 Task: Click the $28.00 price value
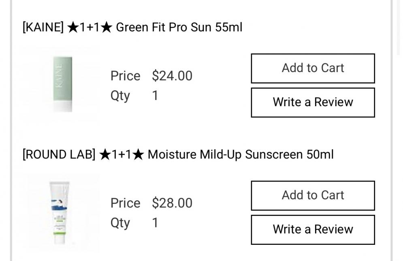pyautogui.click(x=172, y=203)
